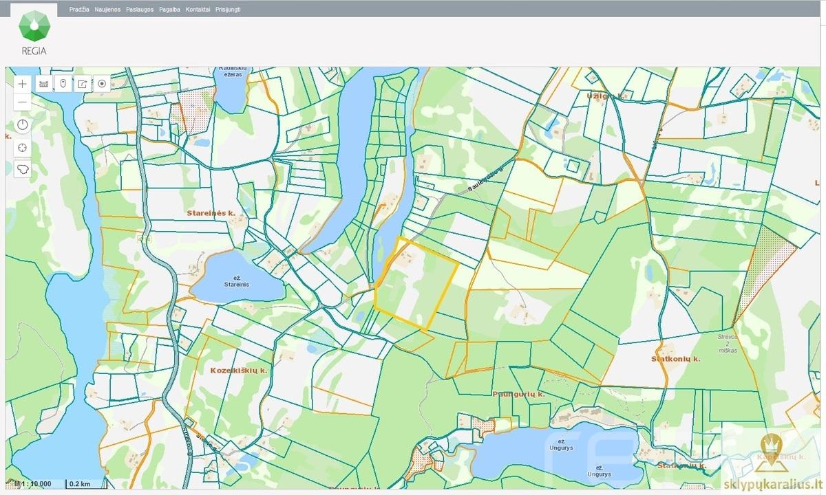Viewport: 826px width, 495px height.
Task: Click Prisijungti to log in
Action: pyautogui.click(x=228, y=10)
